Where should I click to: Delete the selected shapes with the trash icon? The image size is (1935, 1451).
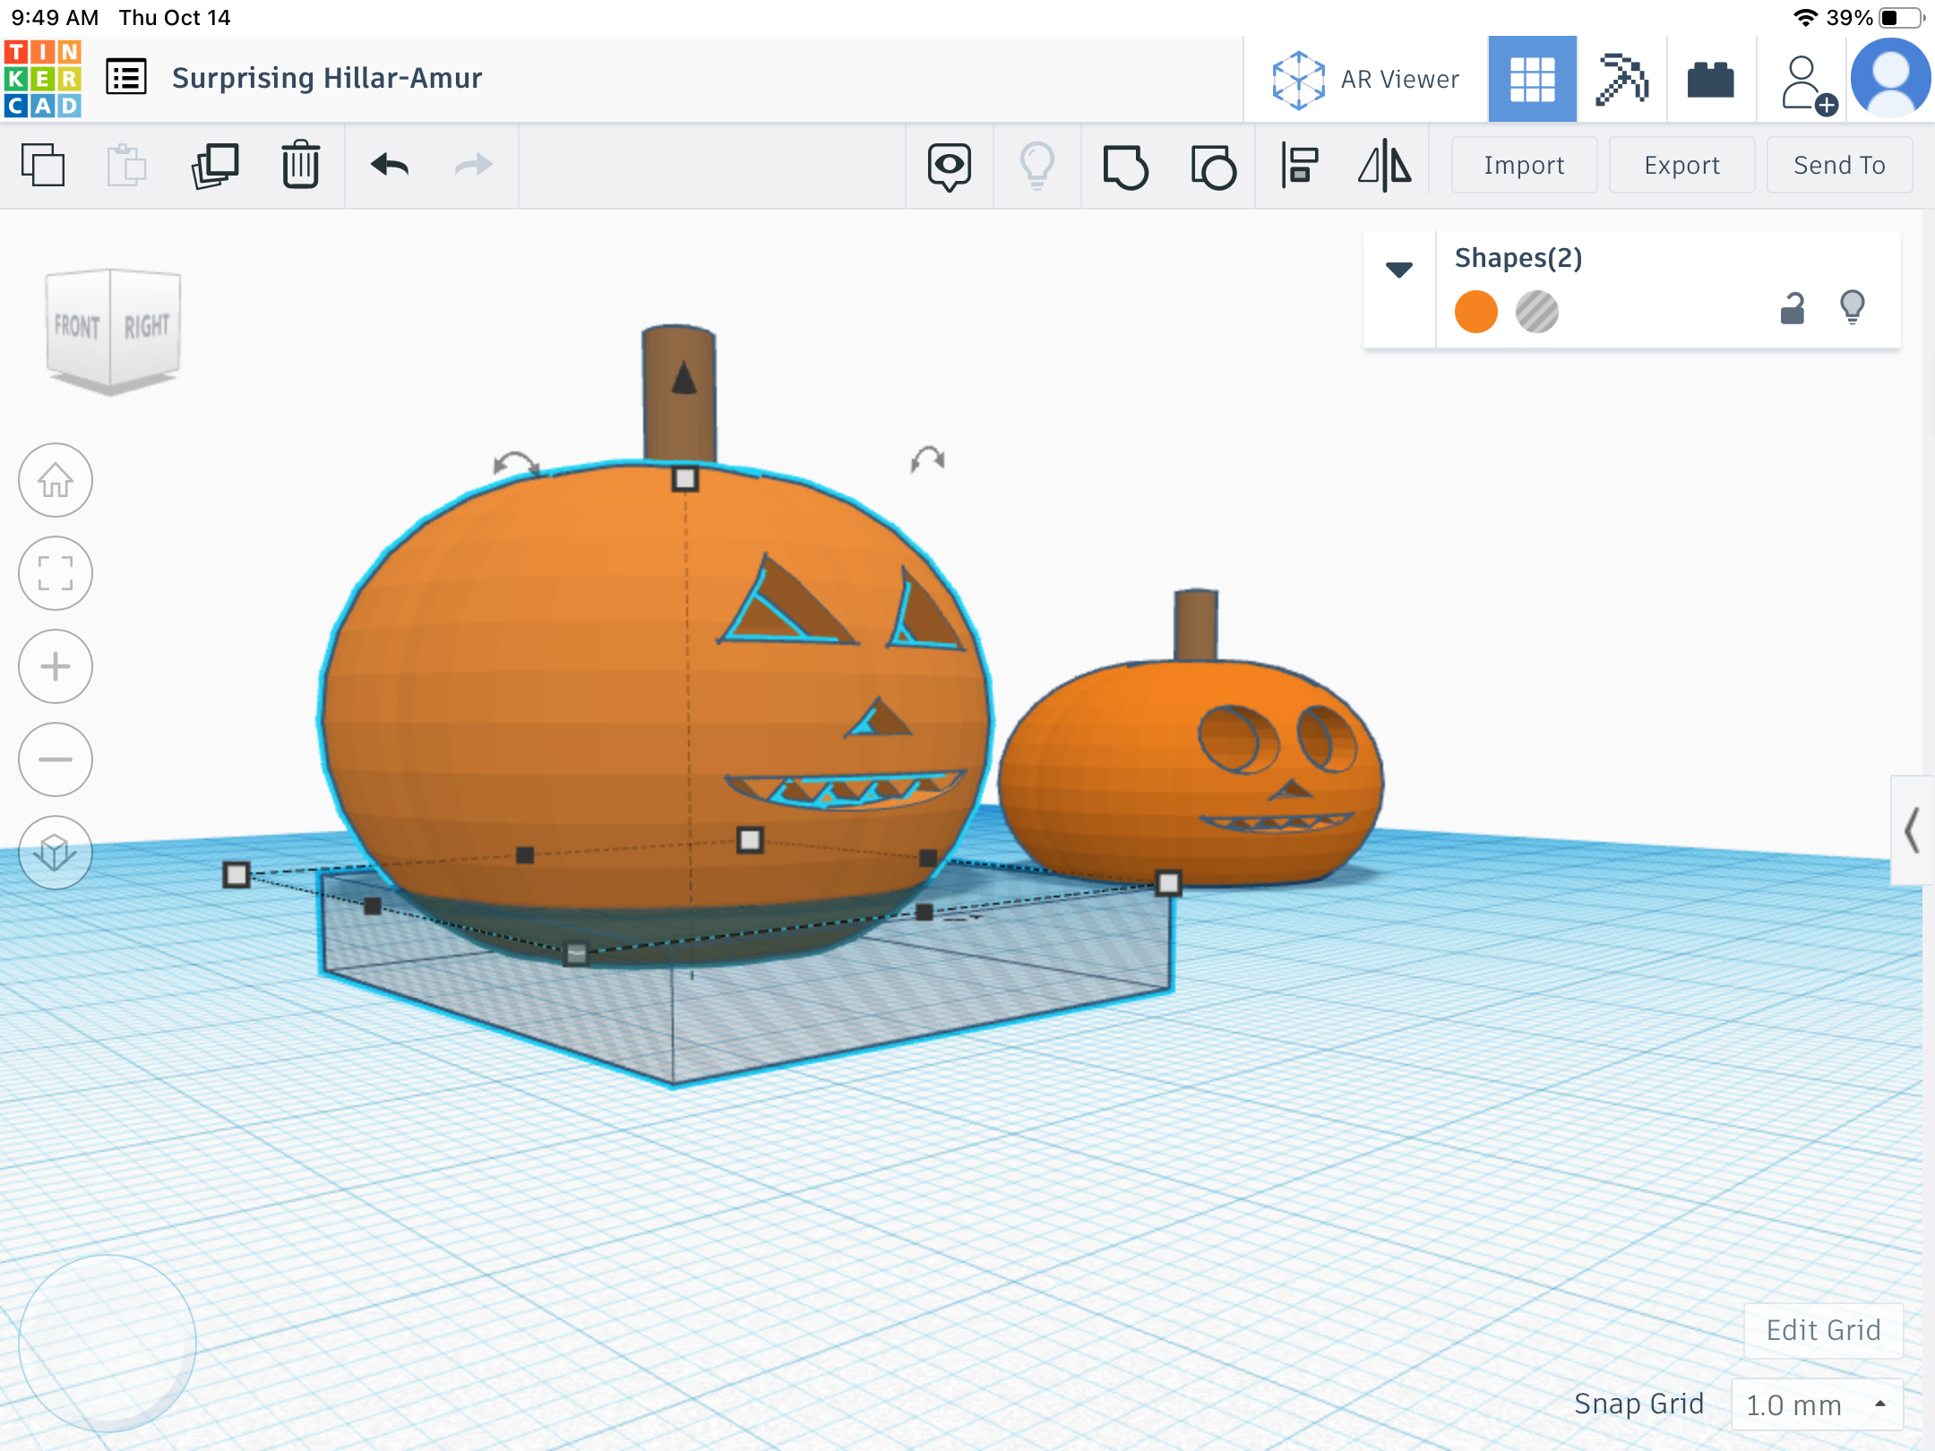[300, 166]
